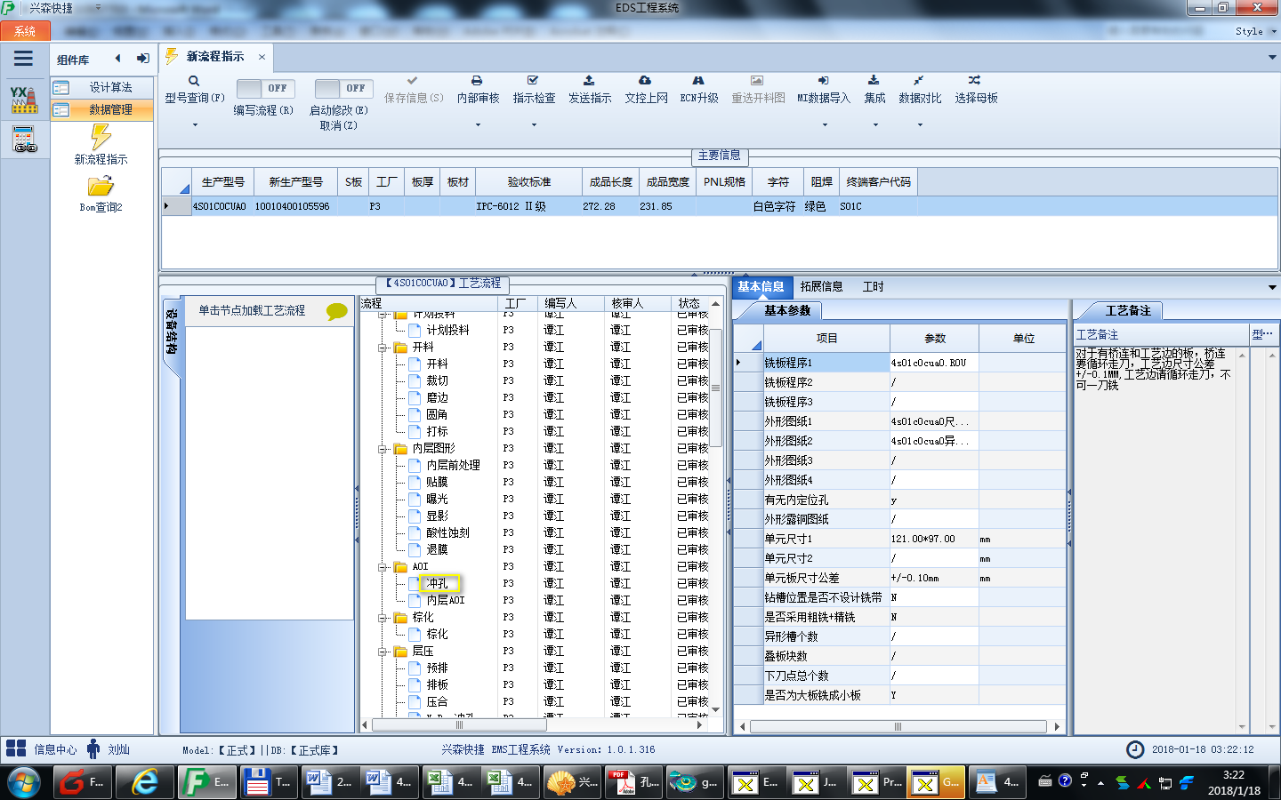Open Windows Start button
This screenshot has width=1281, height=800.
[x=24, y=782]
